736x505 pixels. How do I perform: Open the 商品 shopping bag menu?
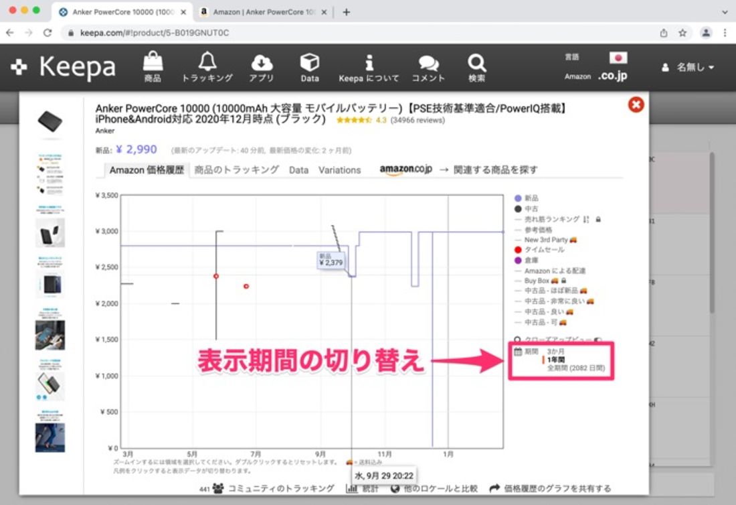153,67
